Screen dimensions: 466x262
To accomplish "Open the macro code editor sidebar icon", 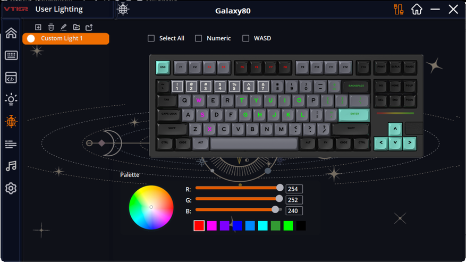I will pos(11,78).
